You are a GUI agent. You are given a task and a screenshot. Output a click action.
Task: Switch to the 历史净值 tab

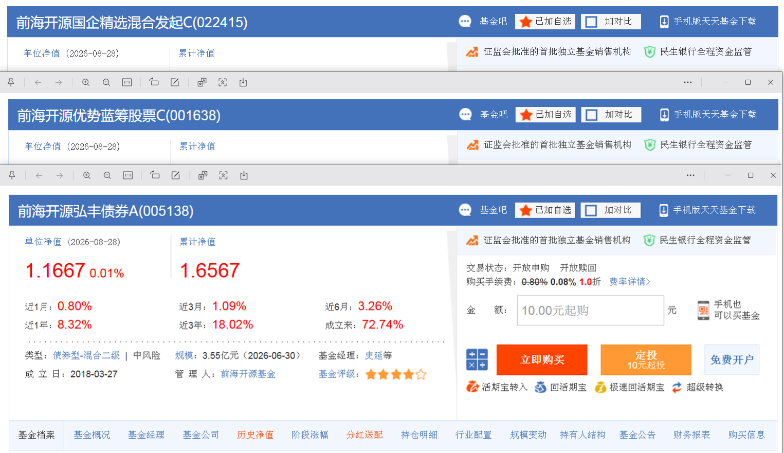point(255,435)
